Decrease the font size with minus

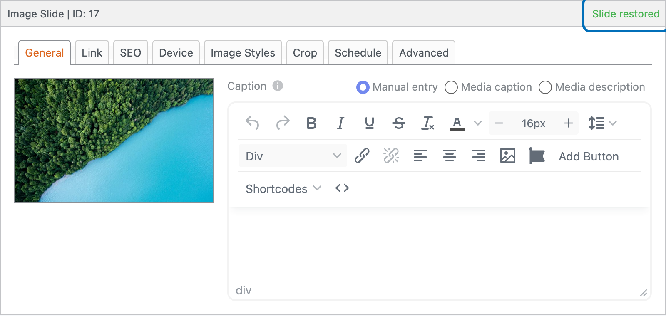pos(499,123)
